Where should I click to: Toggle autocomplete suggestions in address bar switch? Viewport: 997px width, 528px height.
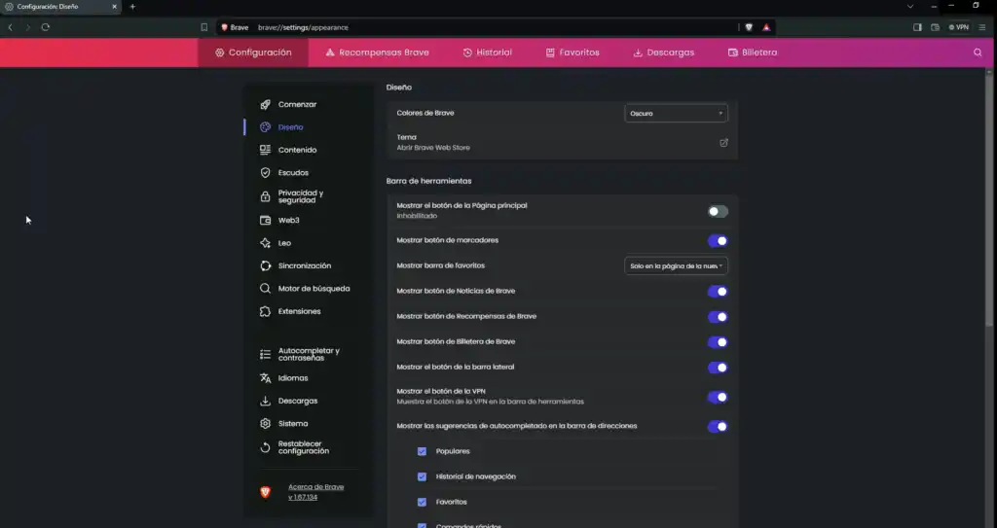point(718,426)
